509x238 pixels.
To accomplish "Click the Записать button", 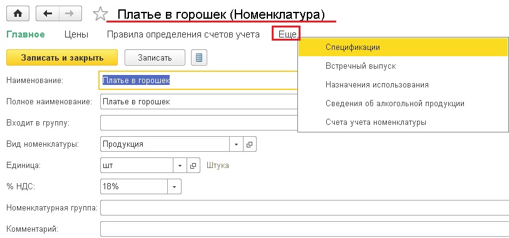I will [x=155, y=57].
